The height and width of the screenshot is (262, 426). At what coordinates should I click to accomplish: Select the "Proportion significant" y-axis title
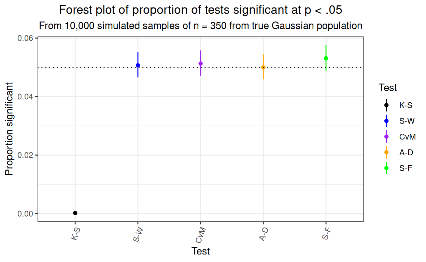pos(9,129)
